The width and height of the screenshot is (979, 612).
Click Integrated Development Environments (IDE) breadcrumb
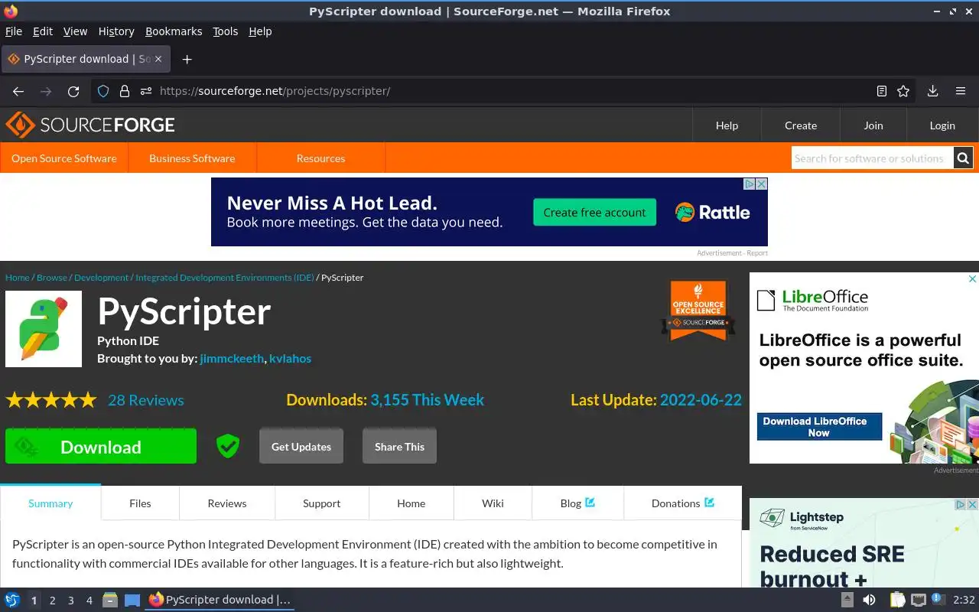(x=225, y=278)
